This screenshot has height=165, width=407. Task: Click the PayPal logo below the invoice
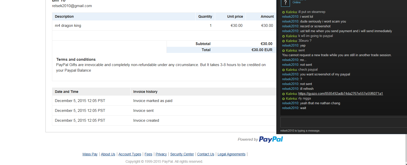[x=271, y=139]
